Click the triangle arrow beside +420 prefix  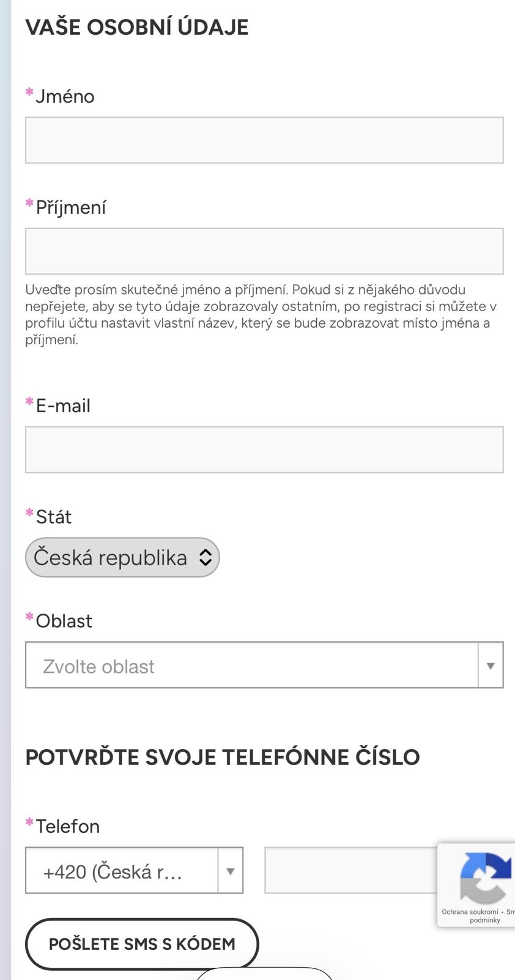coord(230,870)
